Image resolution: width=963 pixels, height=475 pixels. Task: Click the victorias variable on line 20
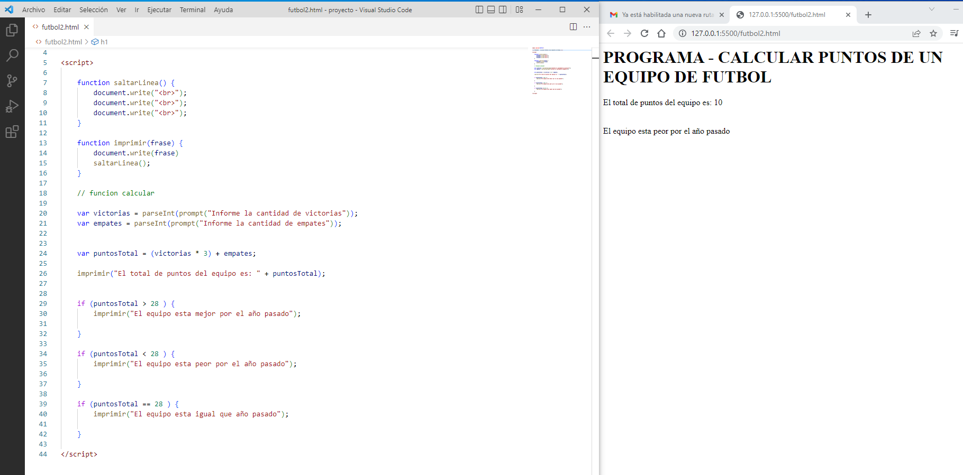tap(112, 213)
